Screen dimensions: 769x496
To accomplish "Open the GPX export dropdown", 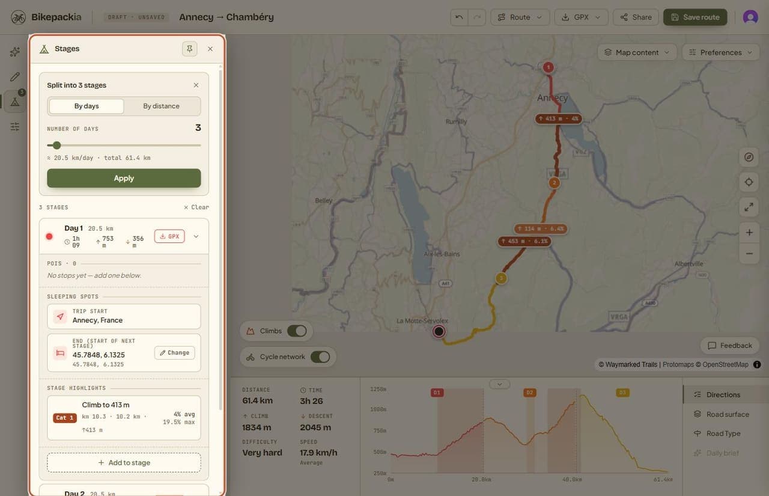I will coord(581,17).
